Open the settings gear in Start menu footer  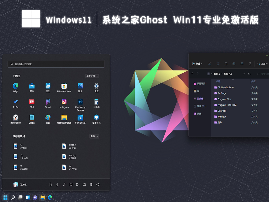pyautogui.click(x=91, y=184)
